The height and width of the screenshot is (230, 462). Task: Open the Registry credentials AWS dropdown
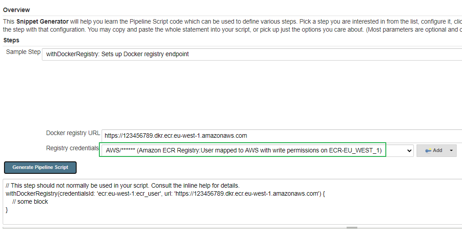[256, 151]
